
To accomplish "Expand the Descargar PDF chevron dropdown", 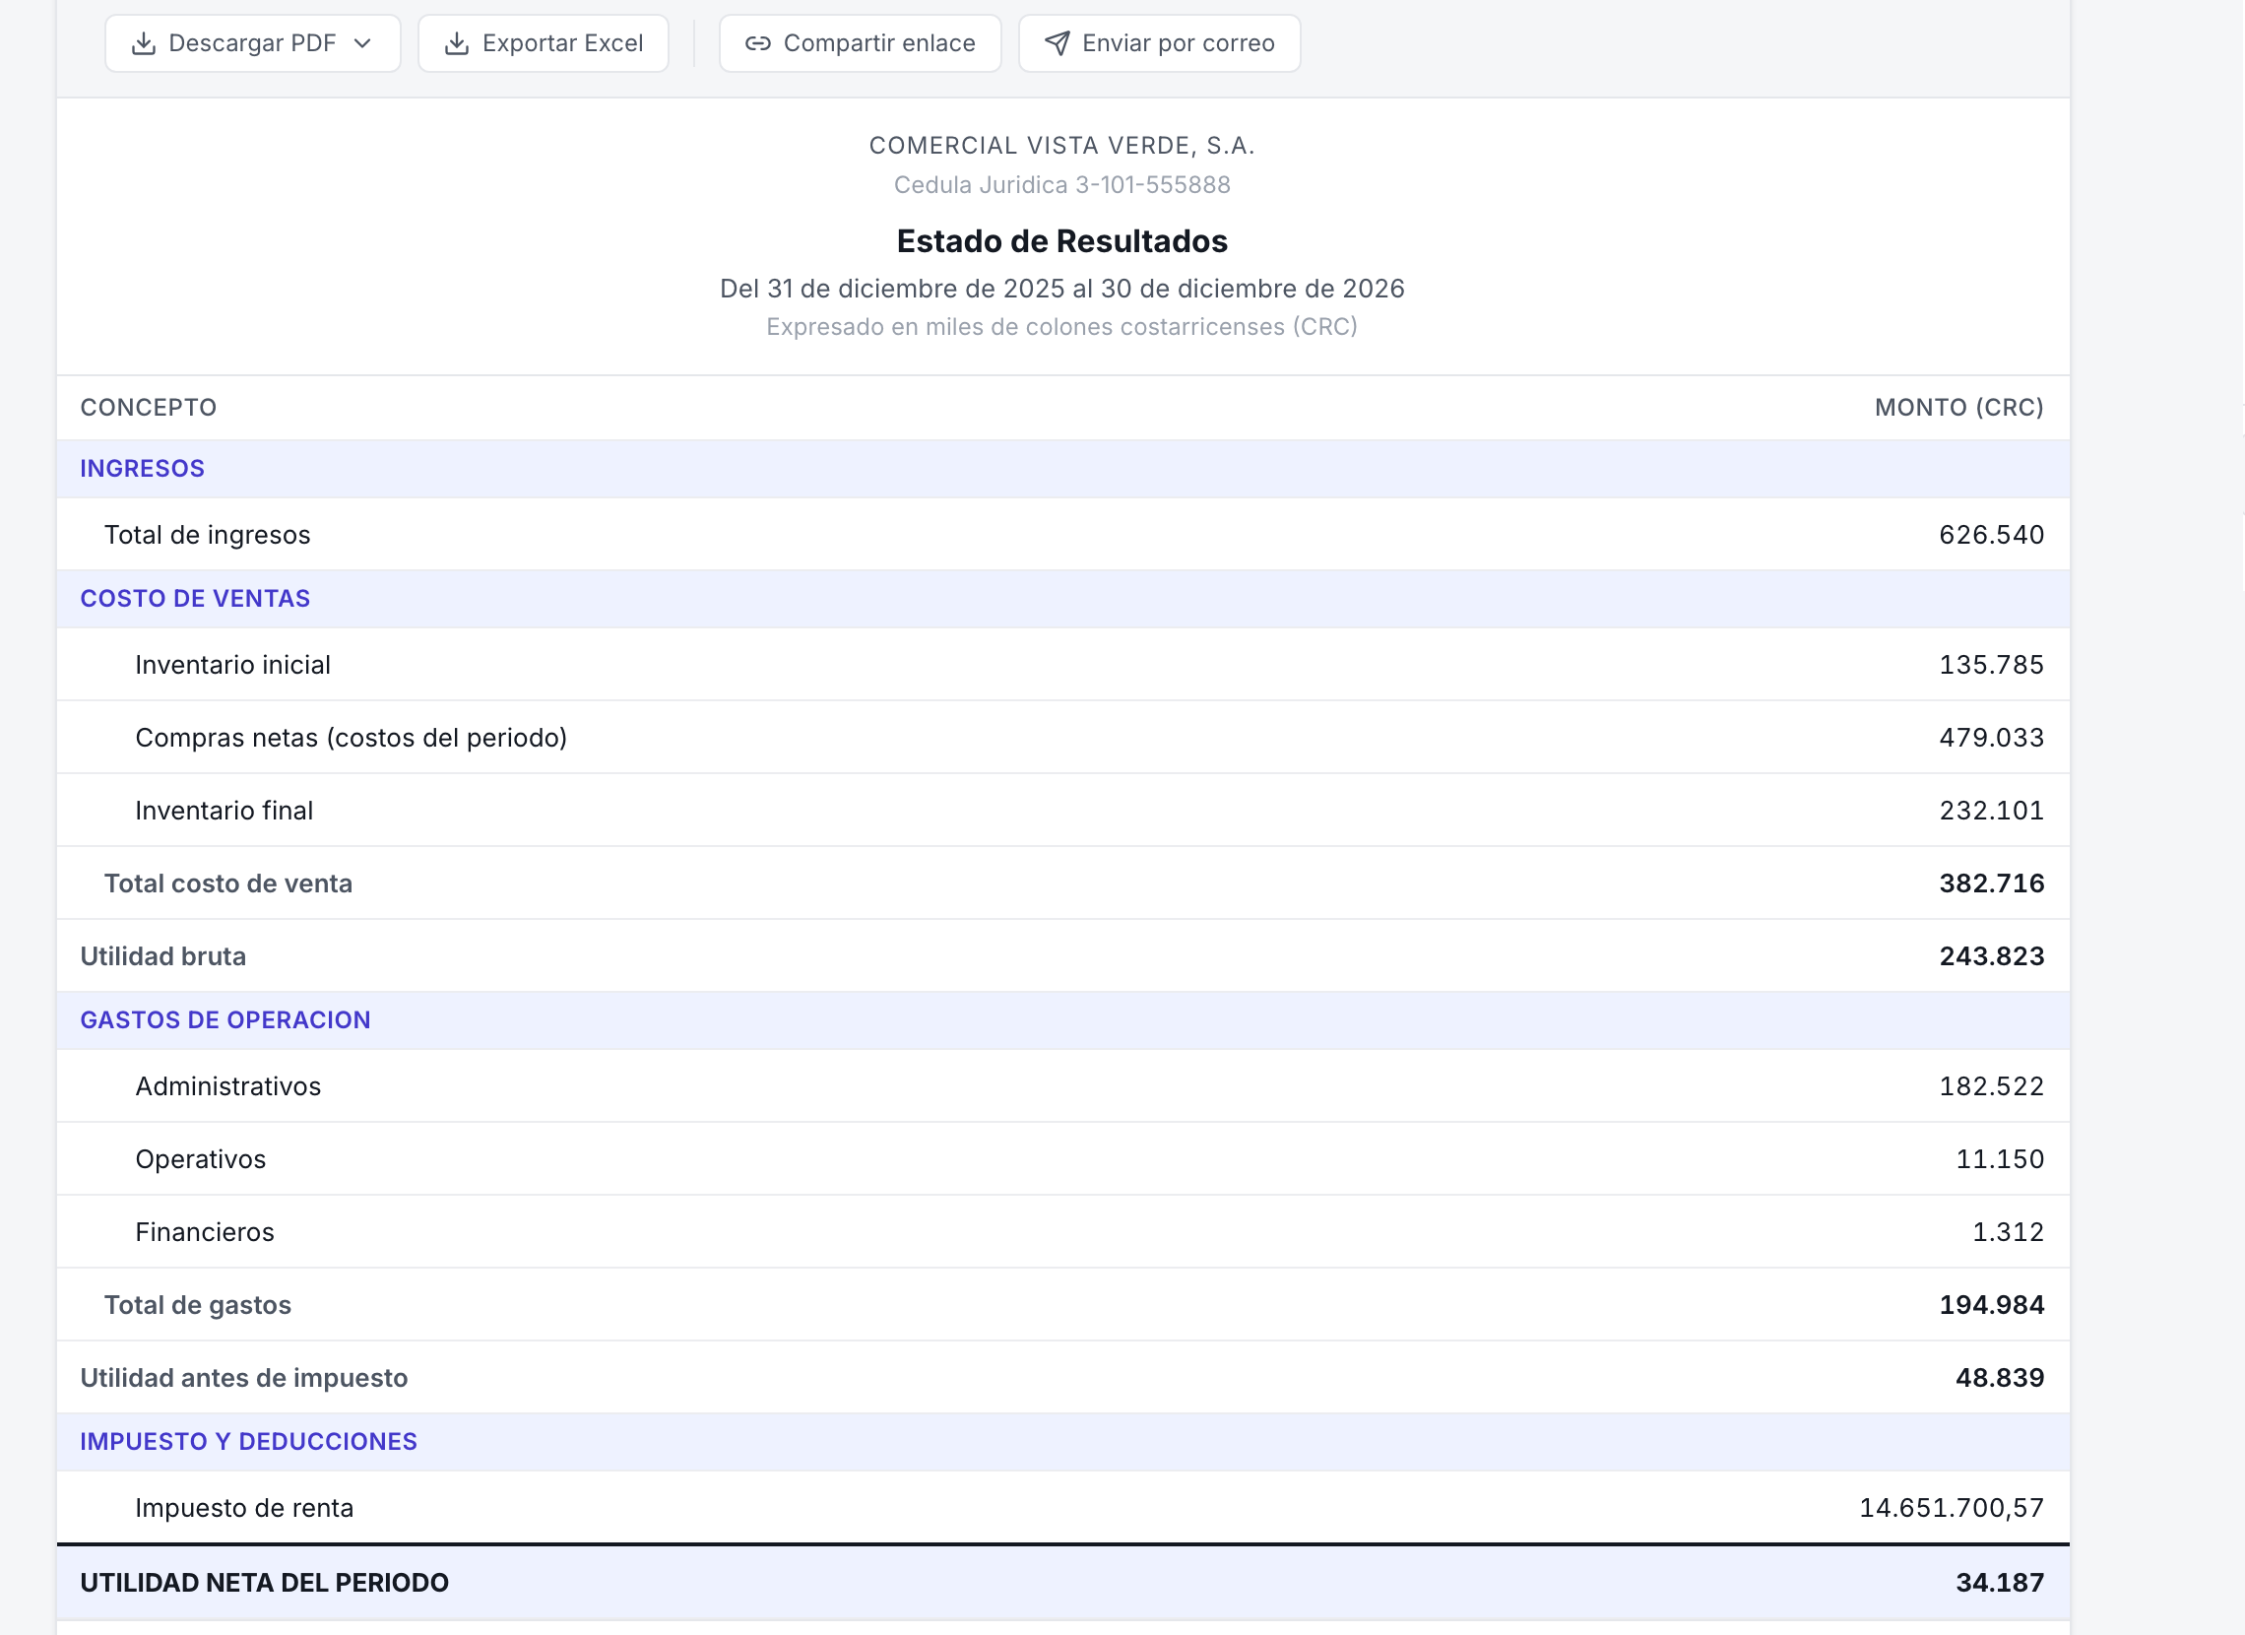I will [x=362, y=43].
